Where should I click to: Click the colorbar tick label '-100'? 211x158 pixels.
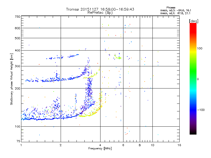pyautogui.click(x=201, y=110)
